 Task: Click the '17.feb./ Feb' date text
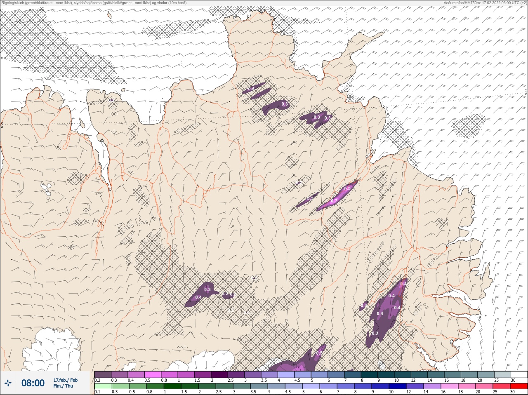[x=65, y=380]
